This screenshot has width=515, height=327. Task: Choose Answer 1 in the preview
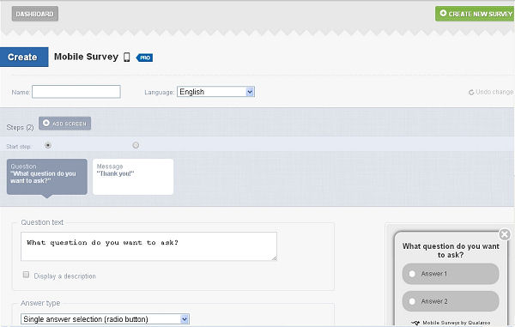coord(451,274)
